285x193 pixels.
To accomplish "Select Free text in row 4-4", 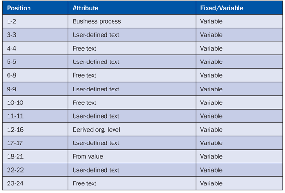I will (85, 48).
